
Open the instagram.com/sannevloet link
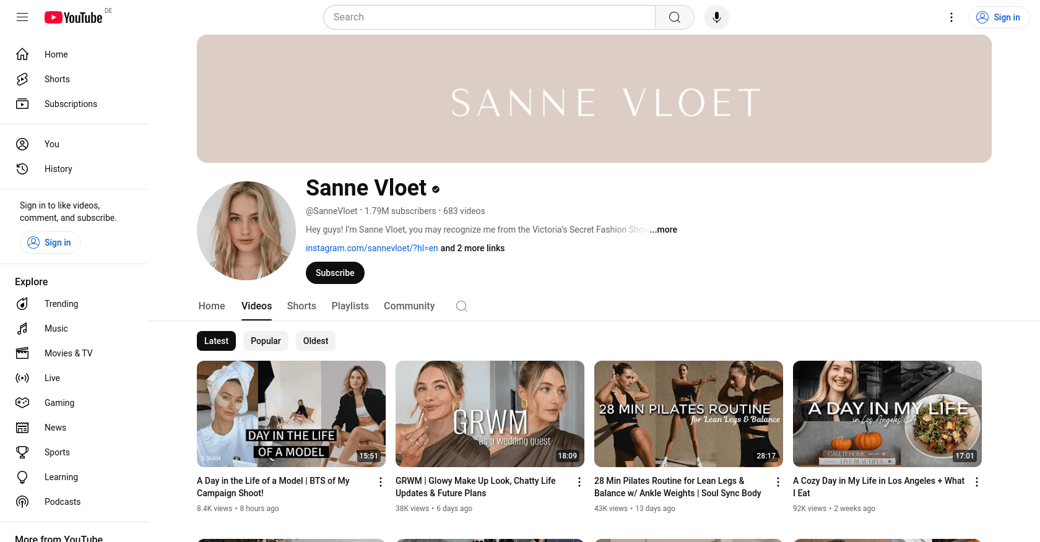point(372,248)
